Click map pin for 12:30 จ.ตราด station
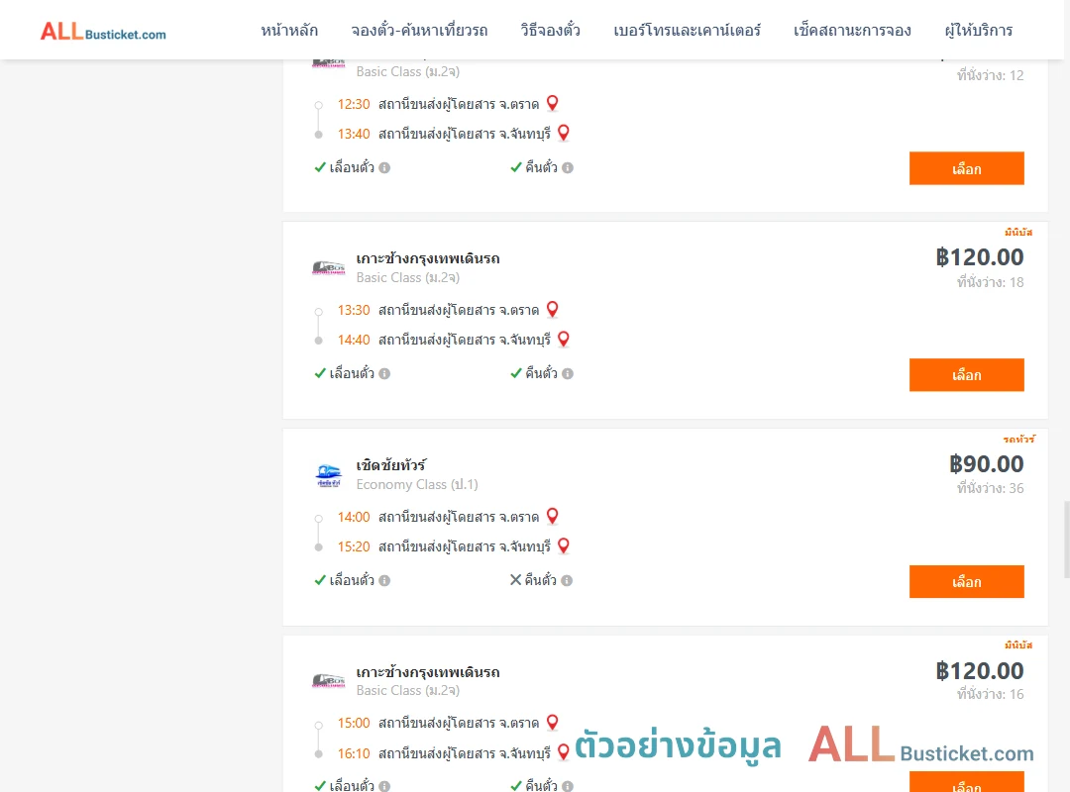The image size is (1070, 792). pyautogui.click(x=553, y=103)
